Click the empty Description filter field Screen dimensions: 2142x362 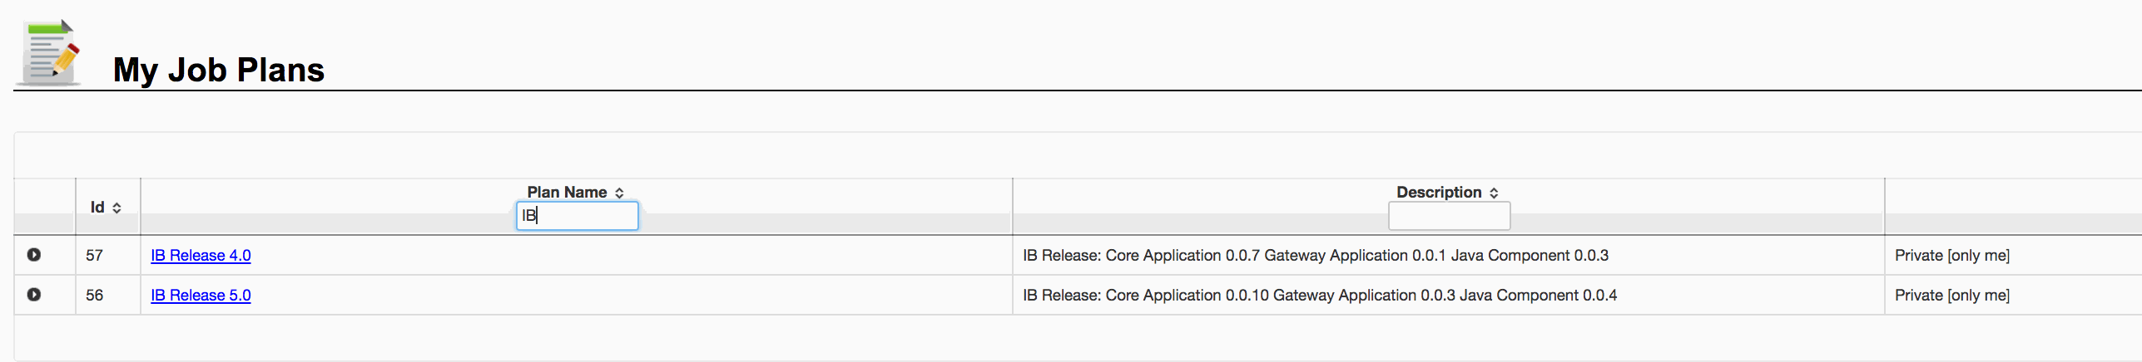point(1449,217)
